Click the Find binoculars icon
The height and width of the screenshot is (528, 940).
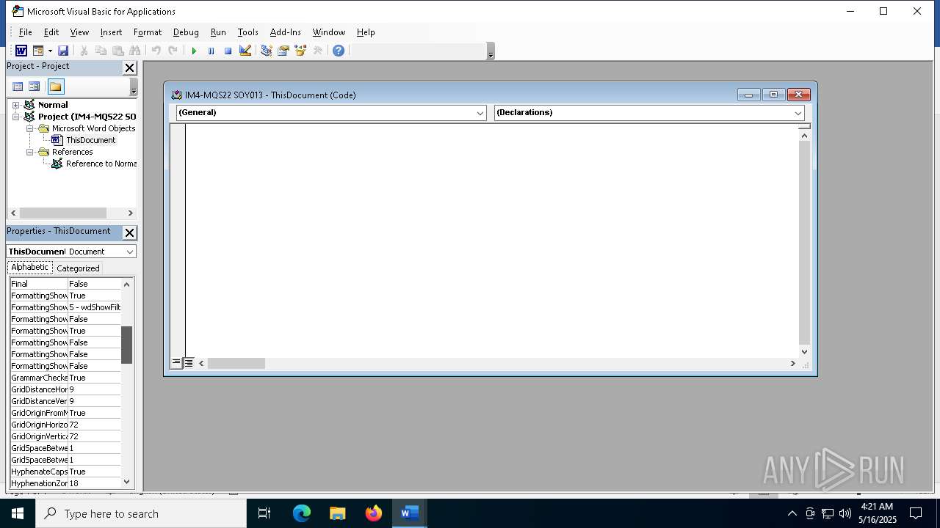coord(134,51)
